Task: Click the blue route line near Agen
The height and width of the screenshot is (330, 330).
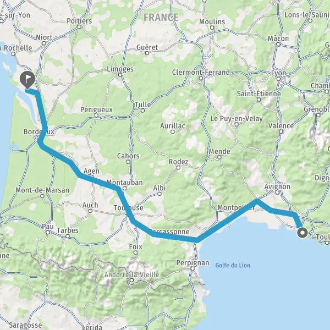Action: pyautogui.click(x=84, y=177)
